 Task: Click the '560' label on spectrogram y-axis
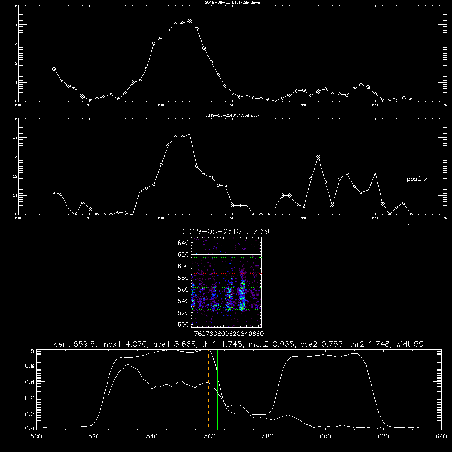click(184, 289)
